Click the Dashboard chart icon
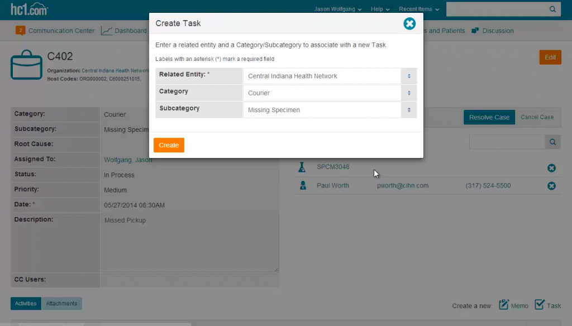The image size is (572, 326). (x=107, y=31)
